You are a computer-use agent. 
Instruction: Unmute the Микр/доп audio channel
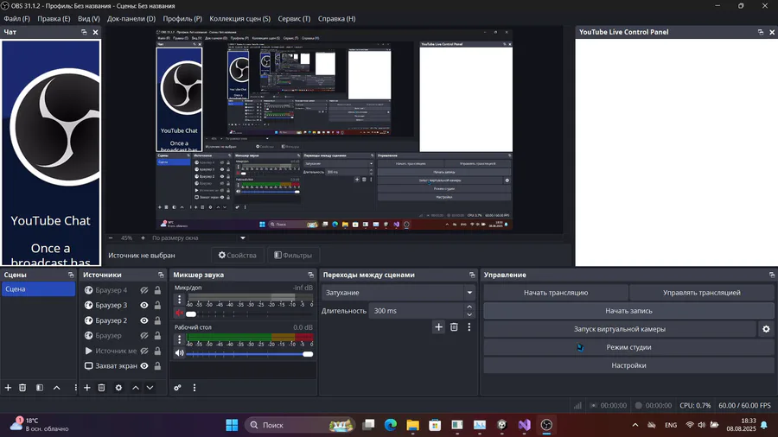179,313
